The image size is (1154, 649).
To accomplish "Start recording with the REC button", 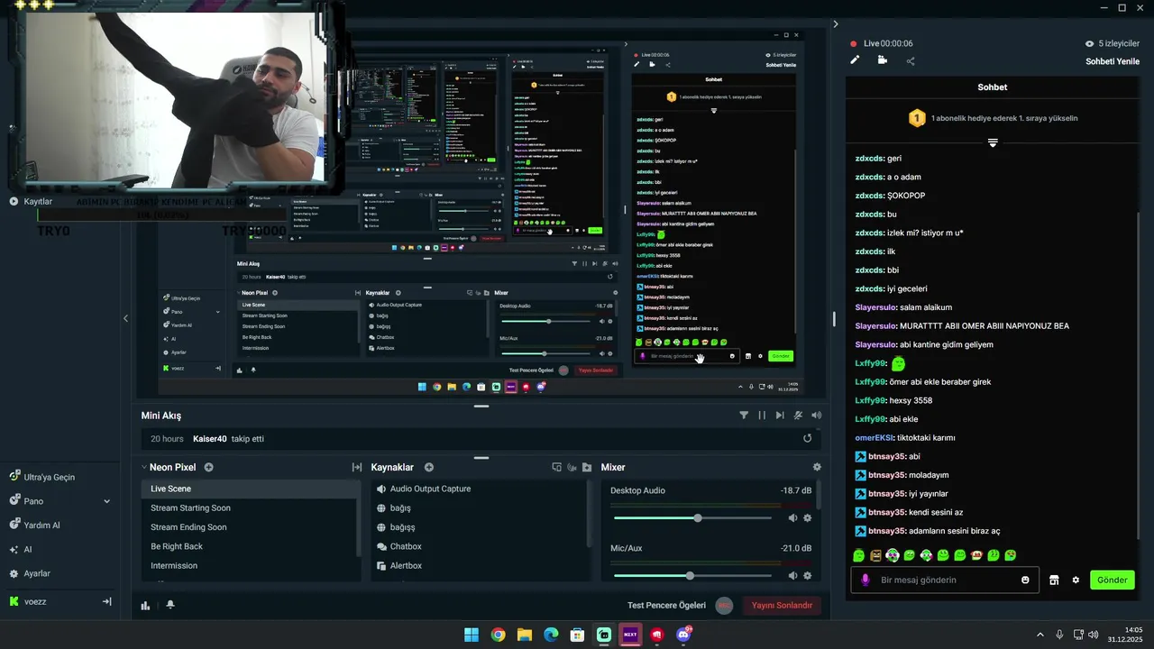I will (724, 605).
